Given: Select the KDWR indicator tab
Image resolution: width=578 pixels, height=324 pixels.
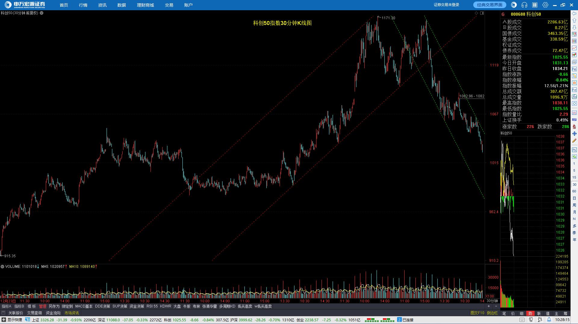Looking at the screenshot, I should (166, 306).
